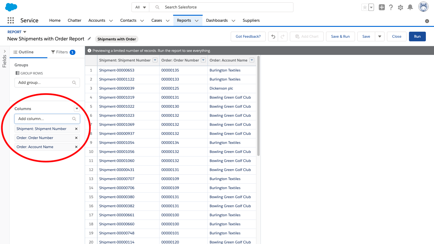Open the Dickenson plc account link
This screenshot has height=244, width=434.
pyautogui.click(x=221, y=88)
